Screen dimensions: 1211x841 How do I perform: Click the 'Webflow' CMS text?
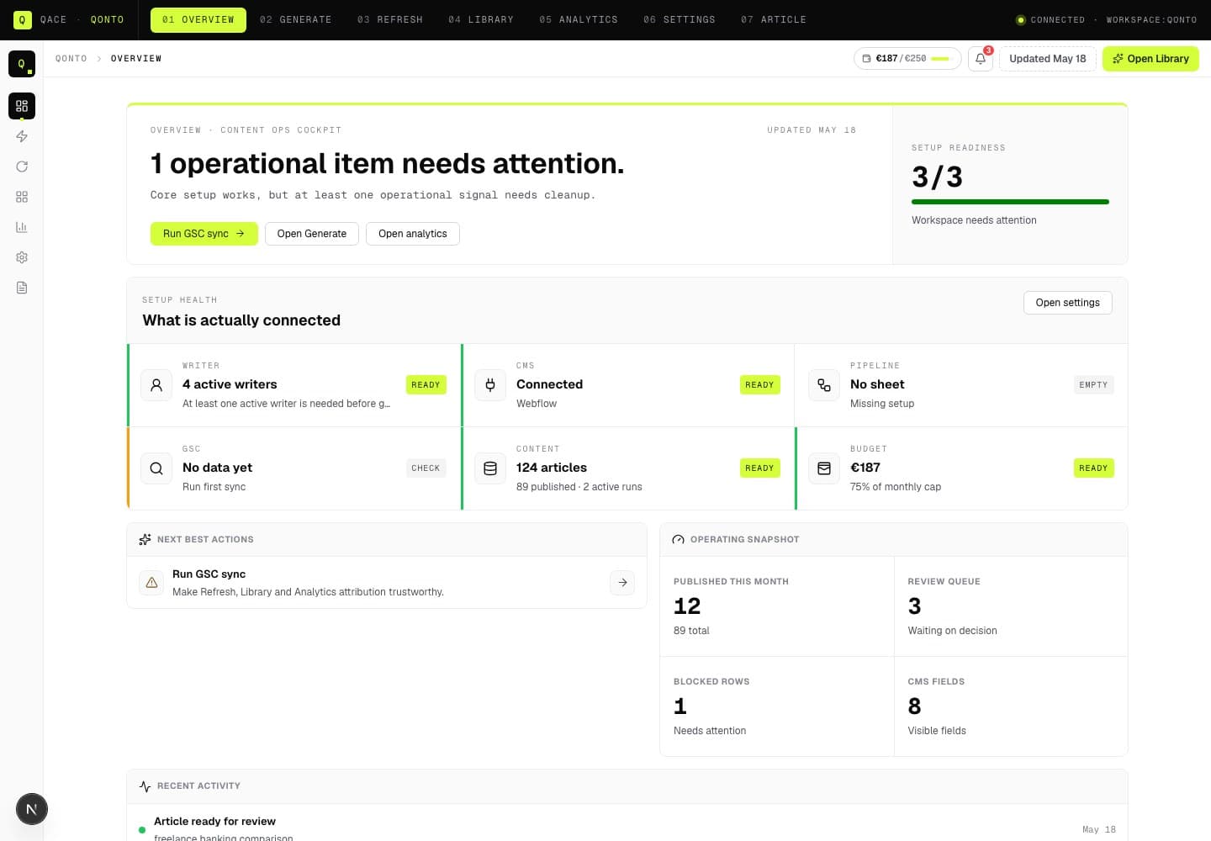pos(537,404)
